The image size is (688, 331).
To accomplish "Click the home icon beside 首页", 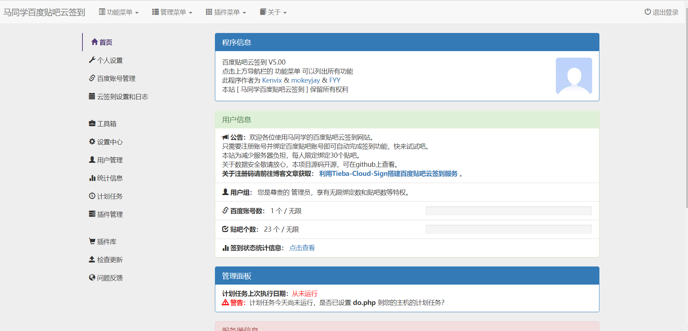I will [94, 42].
